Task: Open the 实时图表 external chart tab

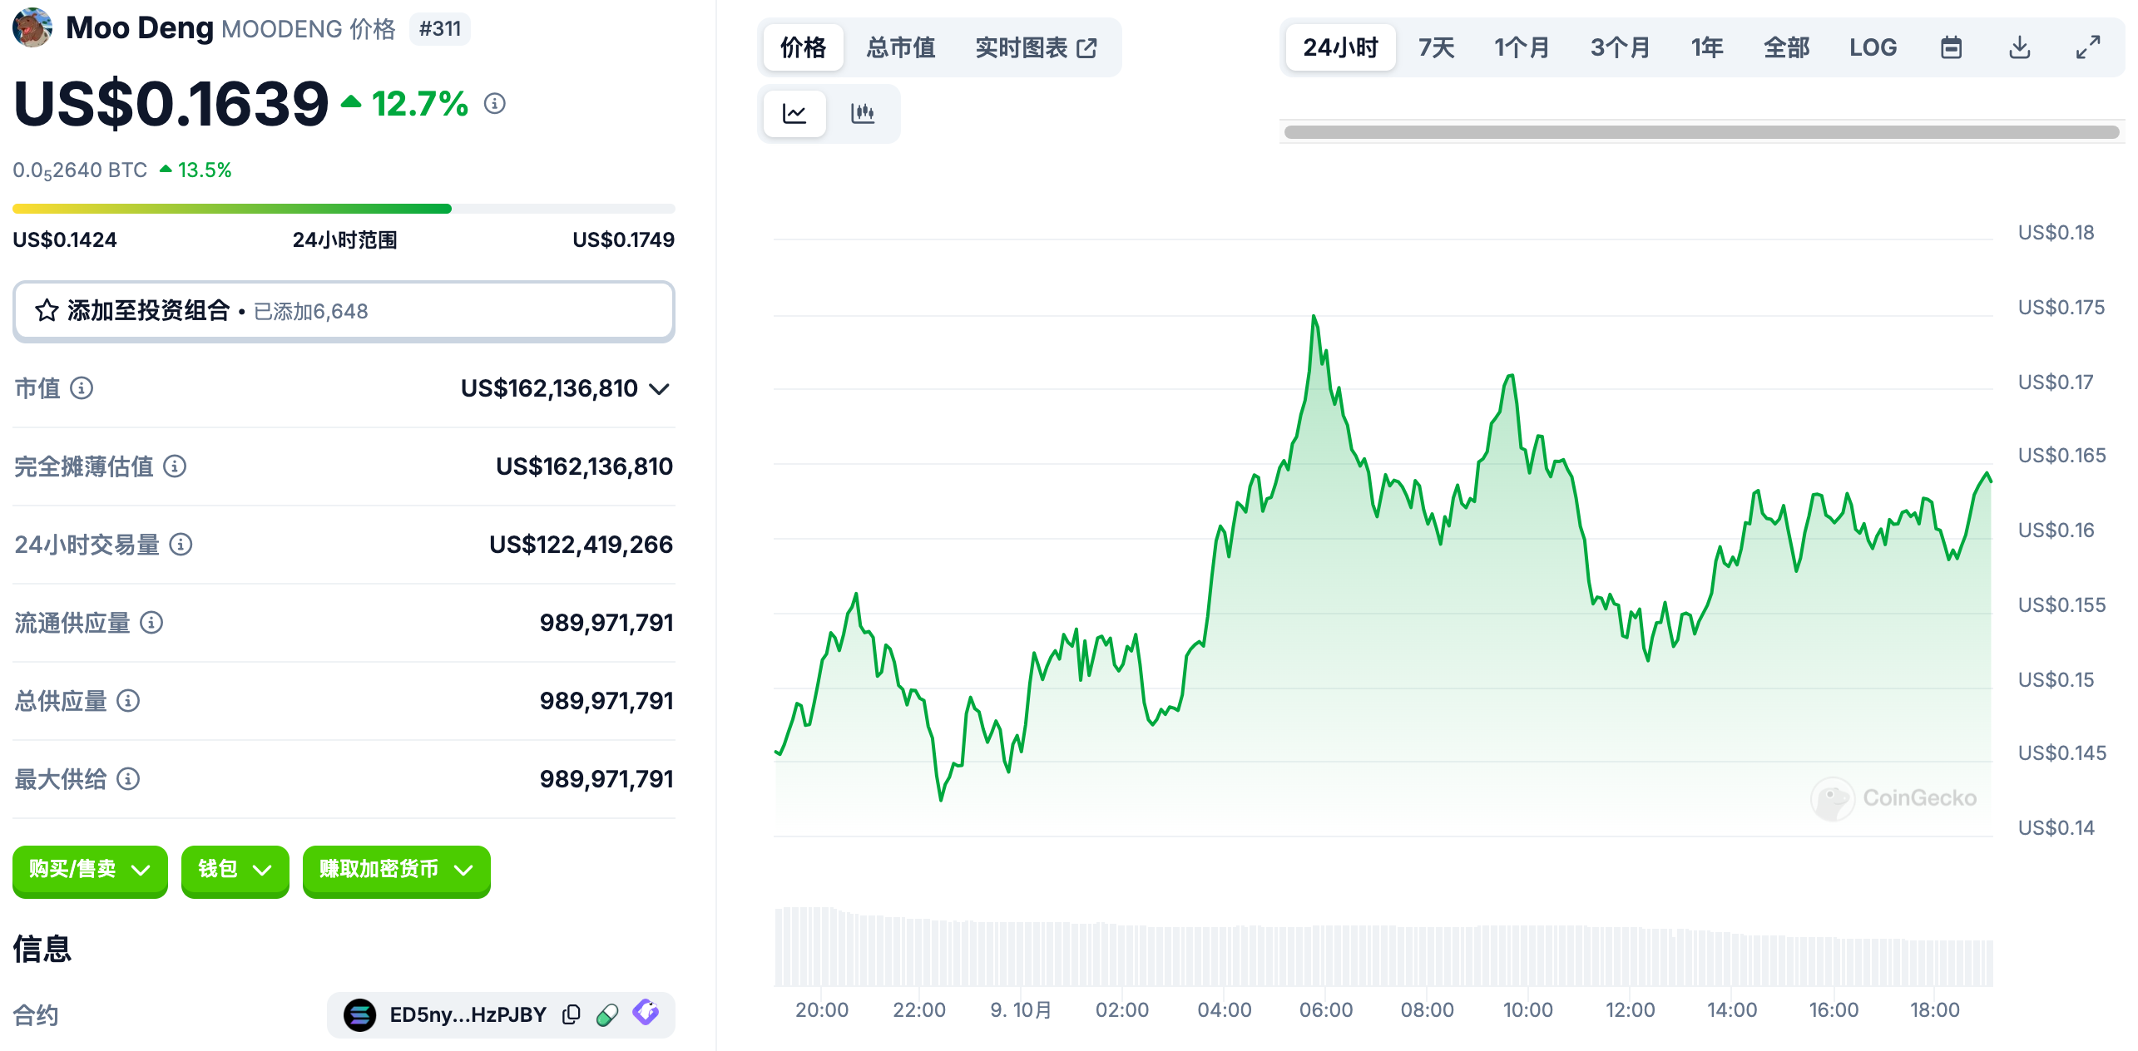Action: click(x=1036, y=47)
